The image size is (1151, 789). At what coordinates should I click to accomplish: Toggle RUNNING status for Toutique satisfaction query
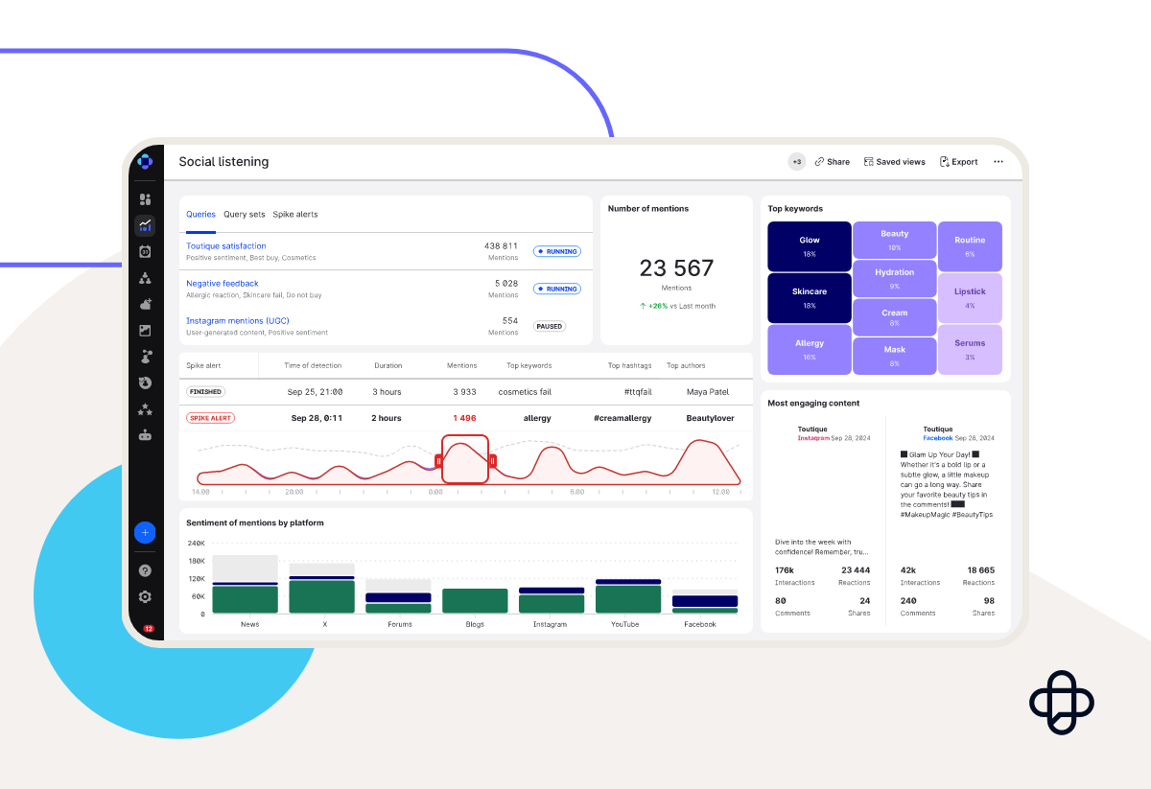557,251
